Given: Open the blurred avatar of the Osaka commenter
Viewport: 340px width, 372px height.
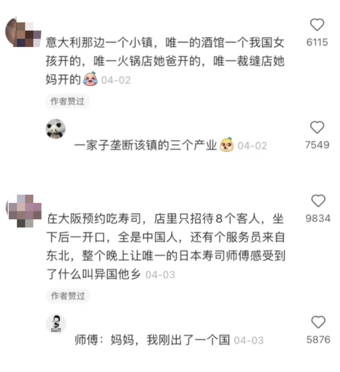Looking at the screenshot, I should point(24,211).
